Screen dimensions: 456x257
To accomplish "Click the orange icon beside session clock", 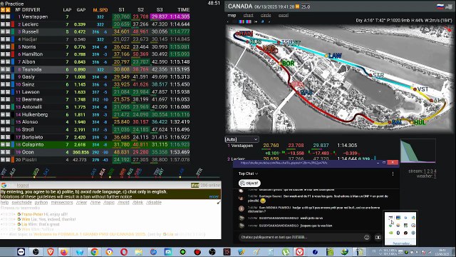I will point(298,6).
